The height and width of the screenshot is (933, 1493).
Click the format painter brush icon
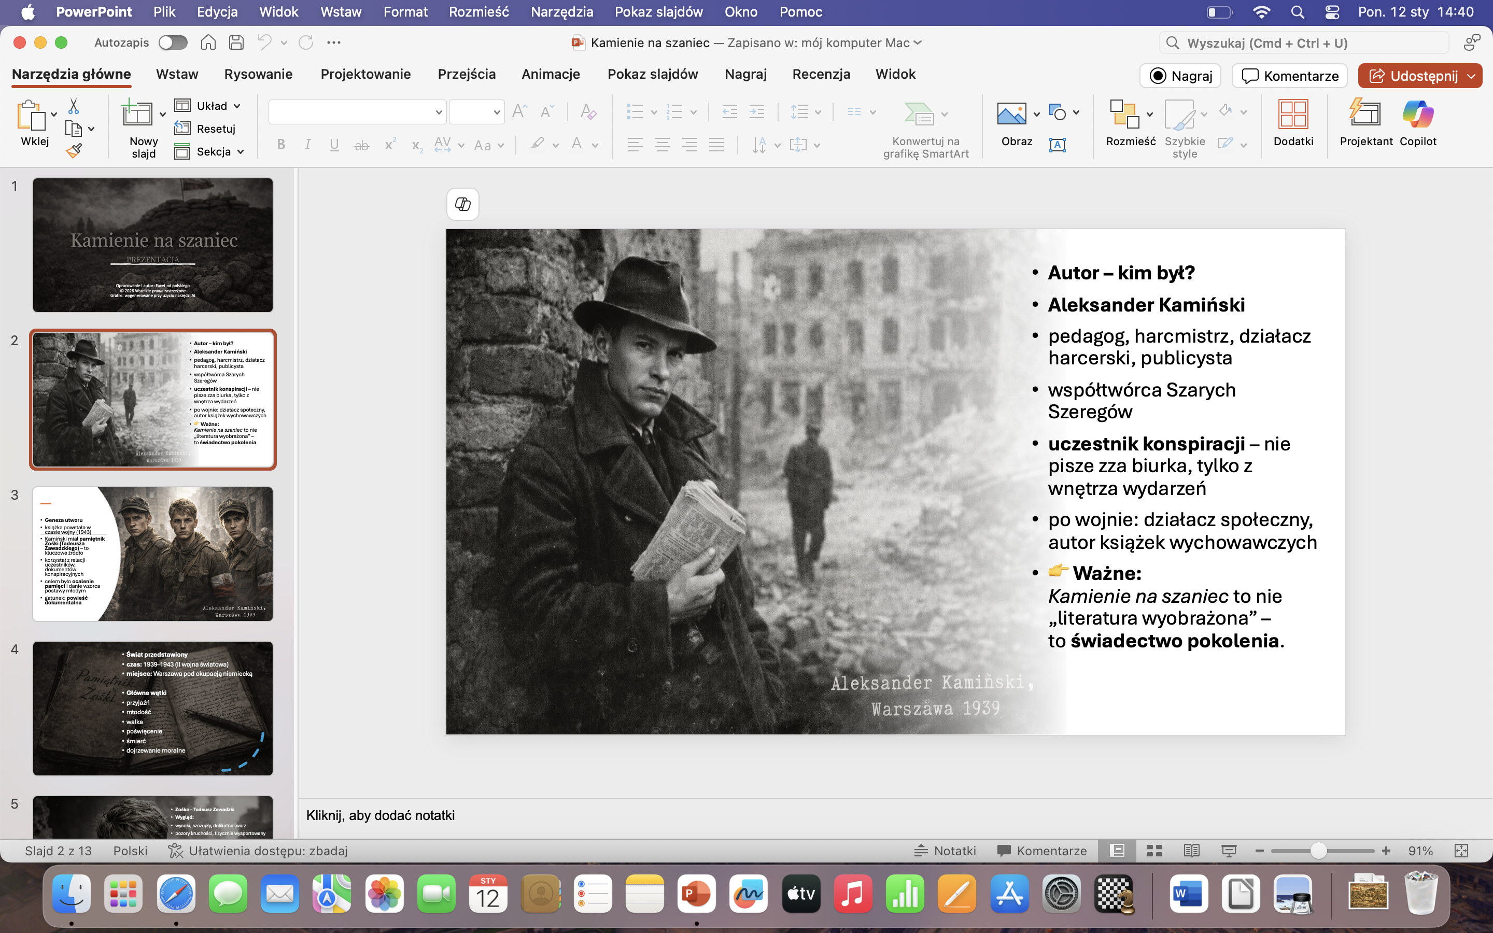click(74, 150)
